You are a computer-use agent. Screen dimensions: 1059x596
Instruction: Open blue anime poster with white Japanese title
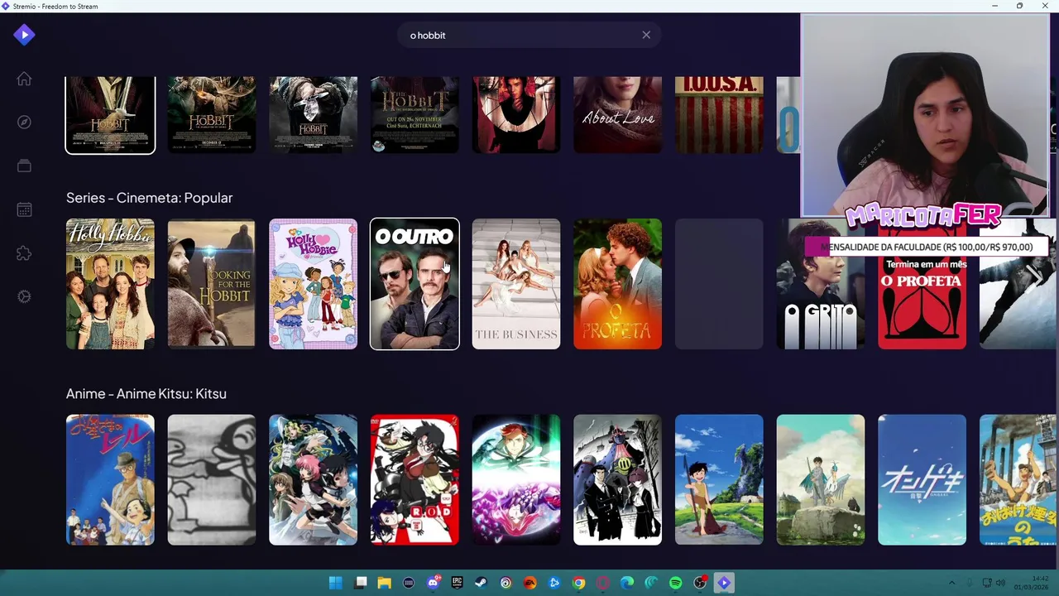(x=922, y=480)
